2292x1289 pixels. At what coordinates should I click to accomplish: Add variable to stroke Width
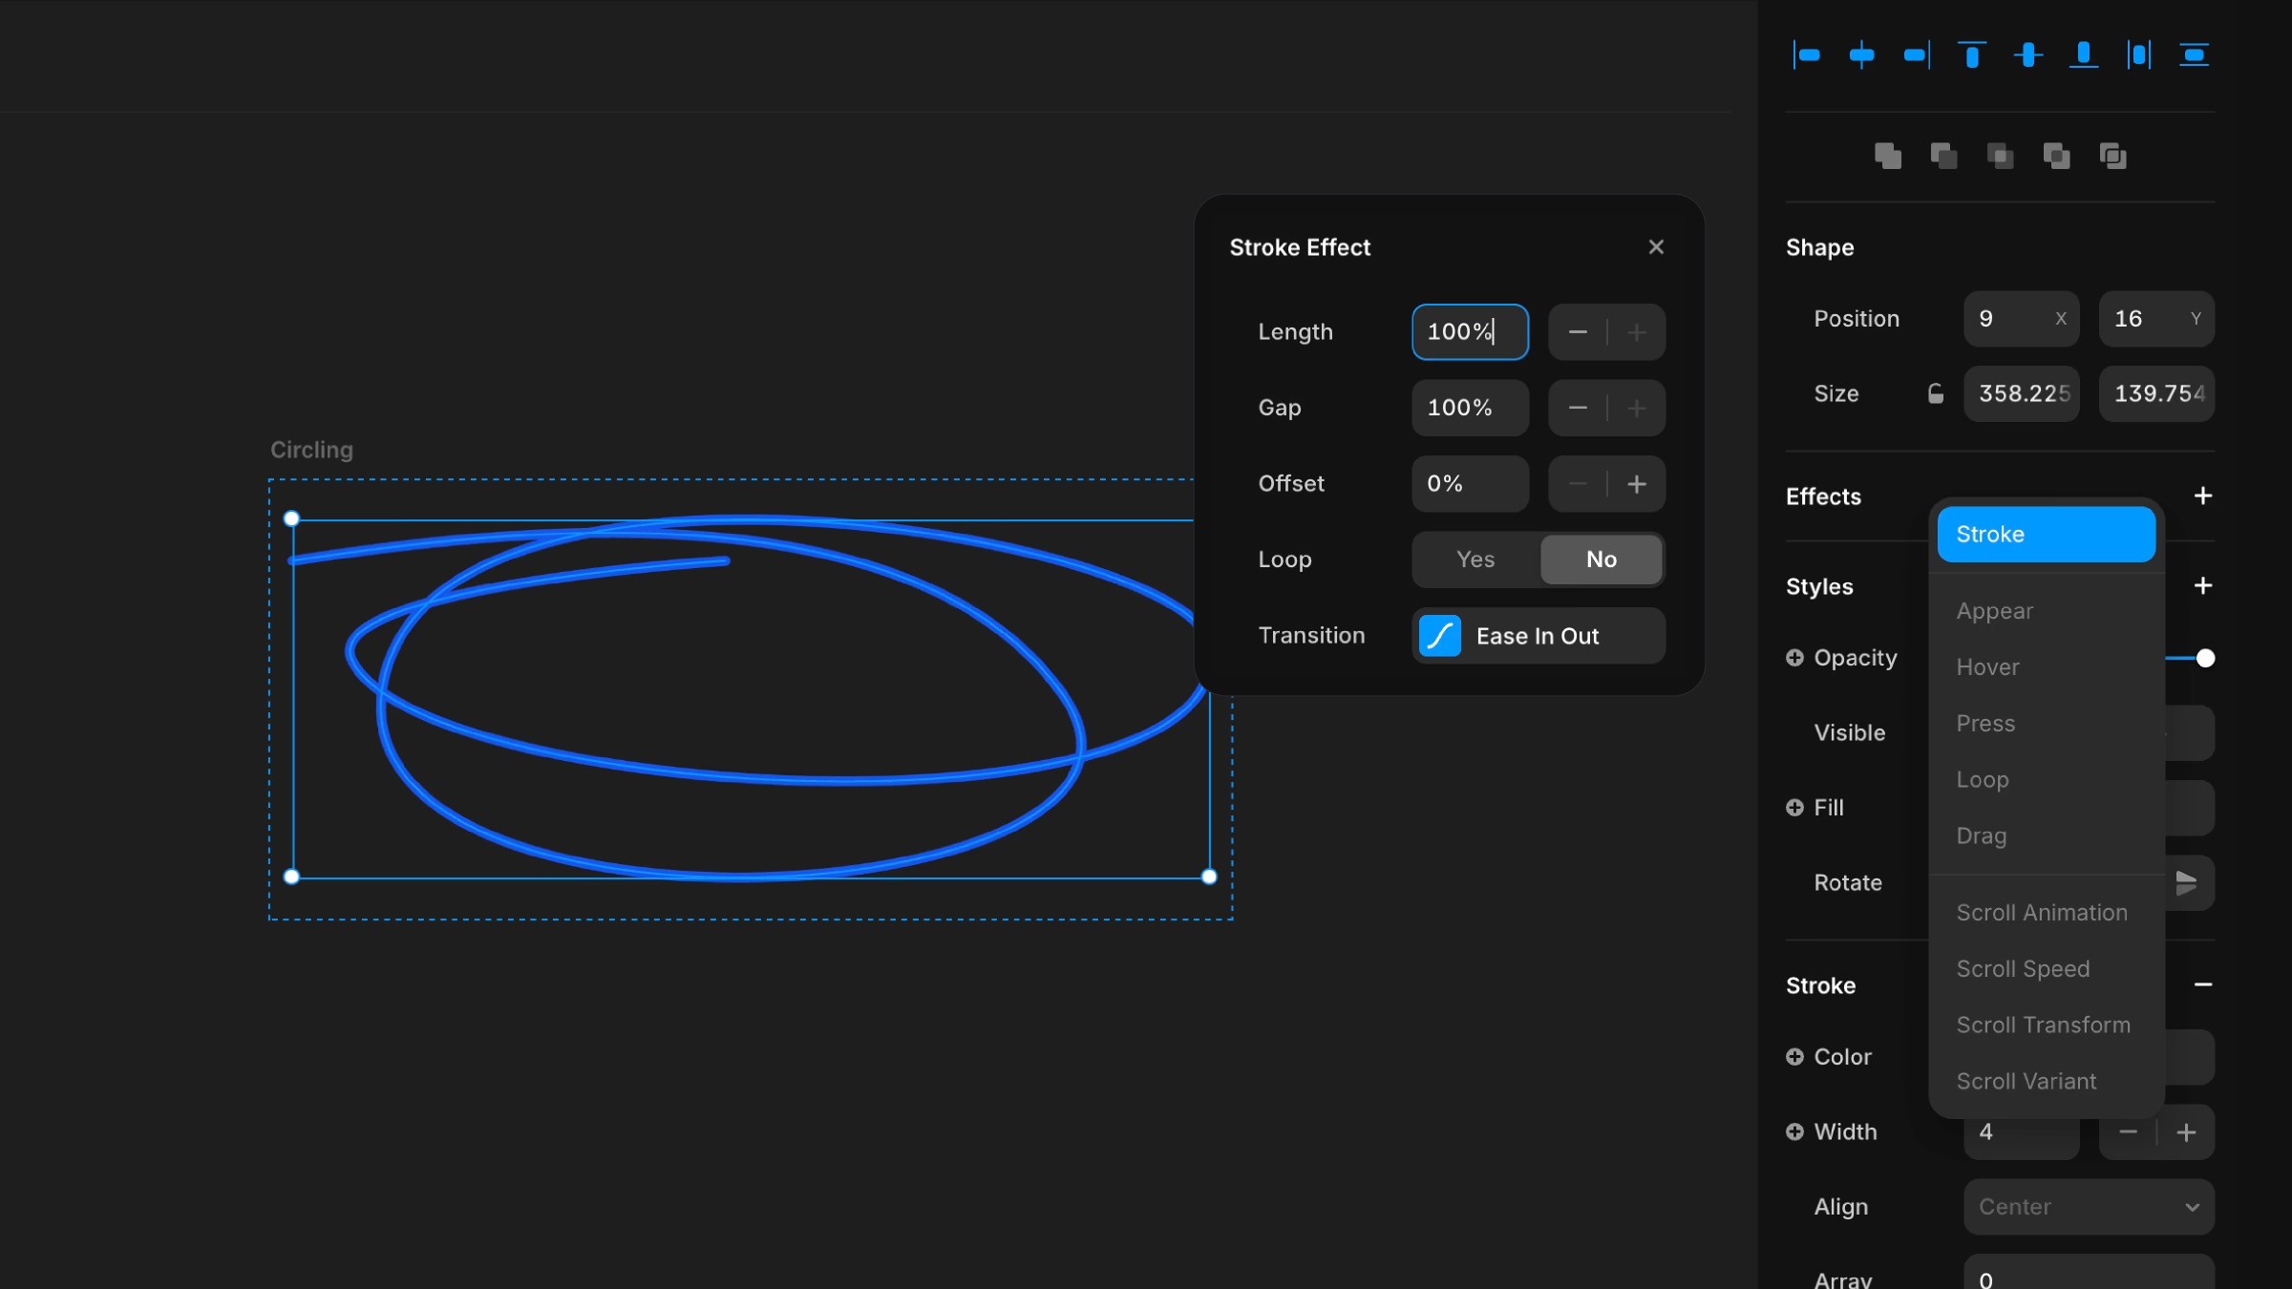pos(1794,1131)
